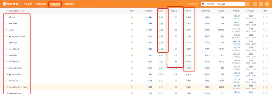Click right action icon in wood row
The width and height of the screenshot is (272, 94).
click(x=267, y=30)
